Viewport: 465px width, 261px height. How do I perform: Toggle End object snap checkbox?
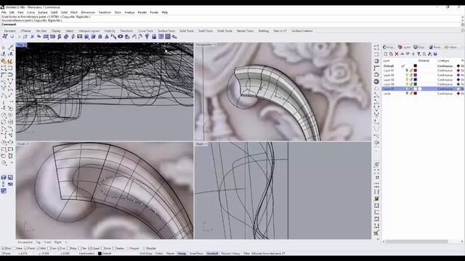tap(3, 249)
